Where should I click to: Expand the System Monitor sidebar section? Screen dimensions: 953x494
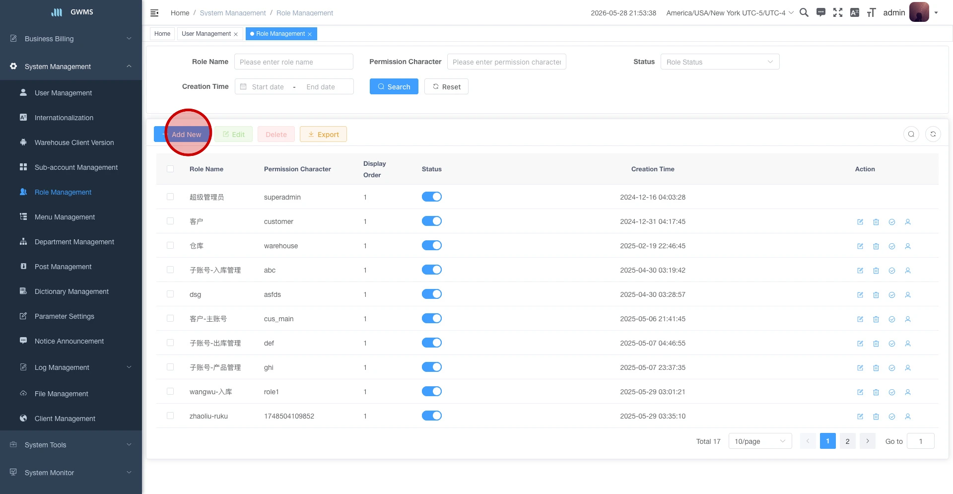71,473
